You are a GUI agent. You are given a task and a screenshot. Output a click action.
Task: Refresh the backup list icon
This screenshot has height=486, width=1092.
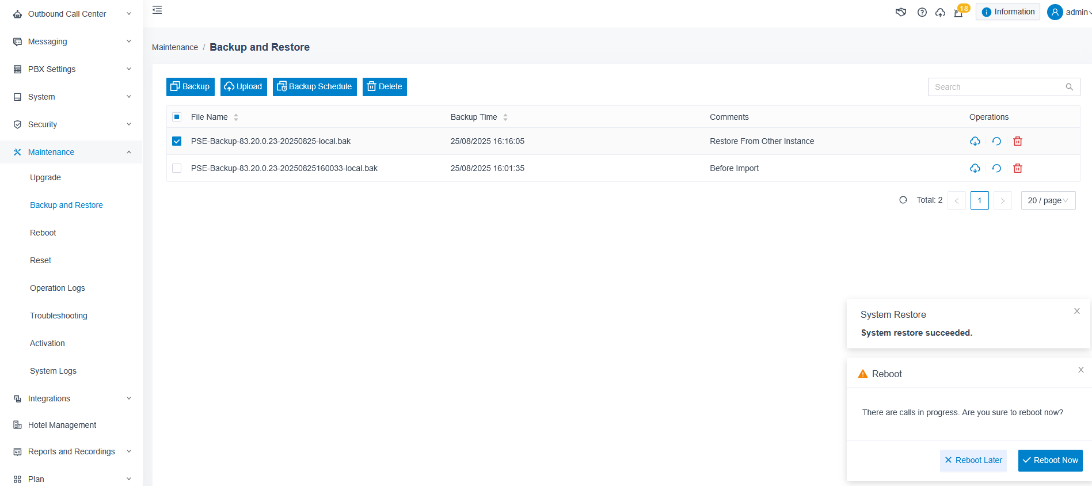pos(903,200)
